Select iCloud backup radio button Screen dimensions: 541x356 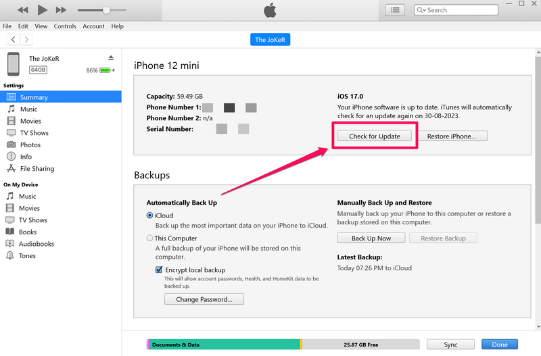coord(149,215)
